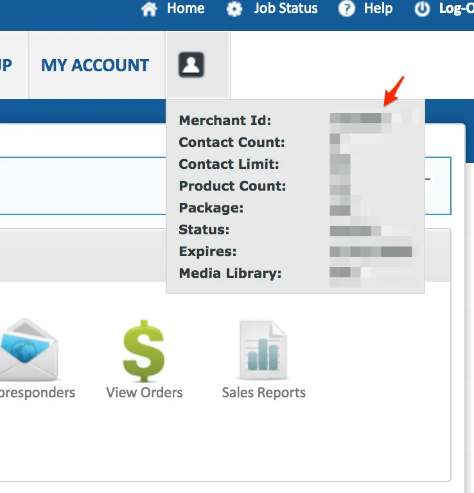Click the Job Status gear icon
474x493 pixels.
(235, 9)
